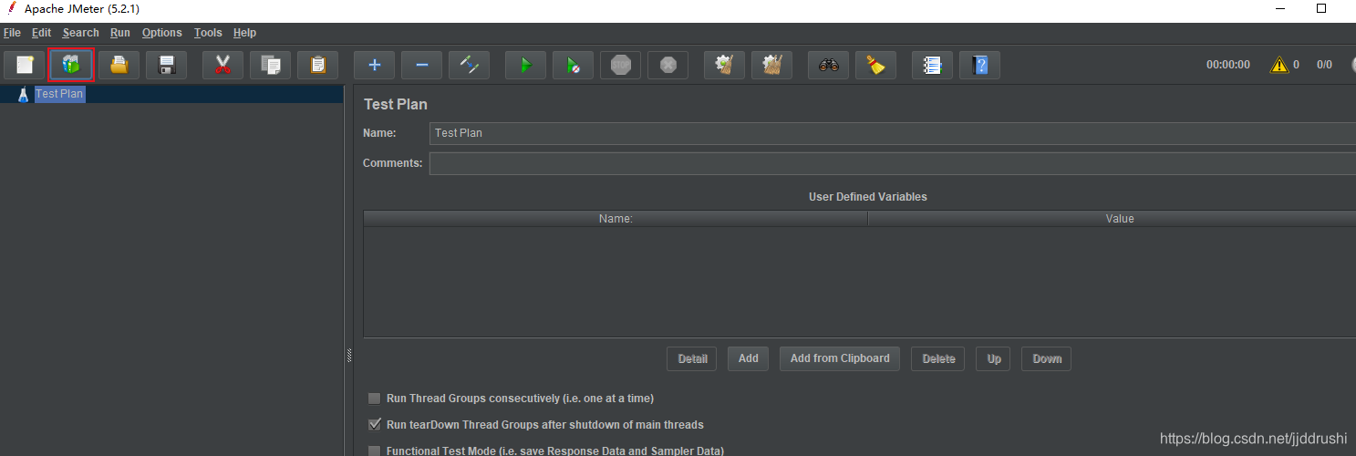1356x456 pixels.
Task: Shutdown threads gracefully icon
Action: coord(668,65)
